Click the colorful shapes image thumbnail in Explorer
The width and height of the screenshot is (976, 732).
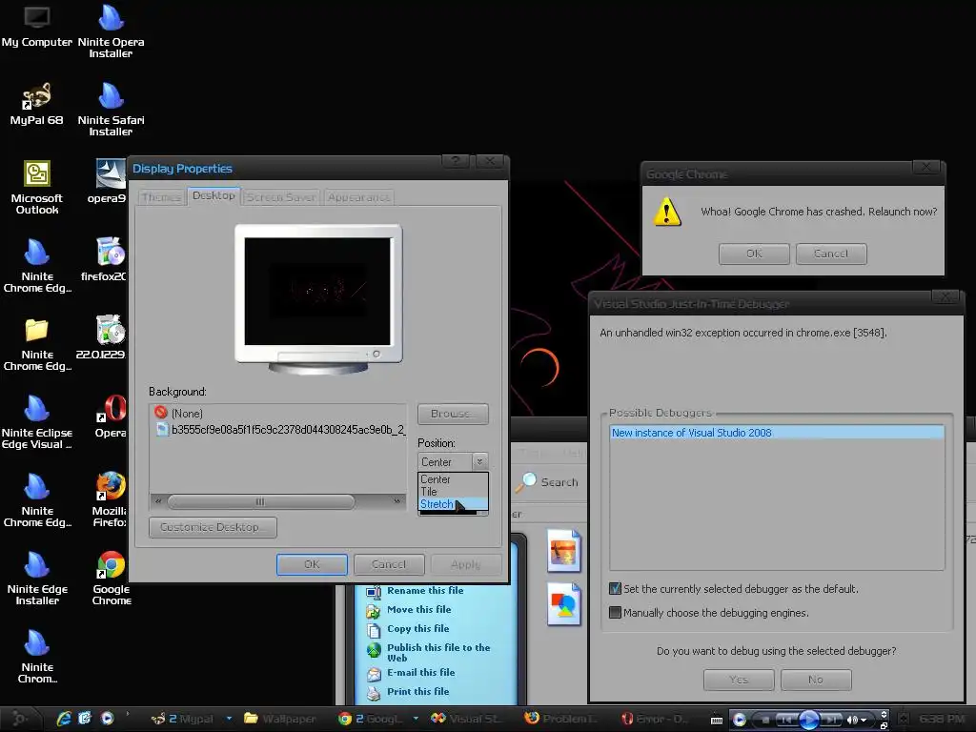[564, 604]
